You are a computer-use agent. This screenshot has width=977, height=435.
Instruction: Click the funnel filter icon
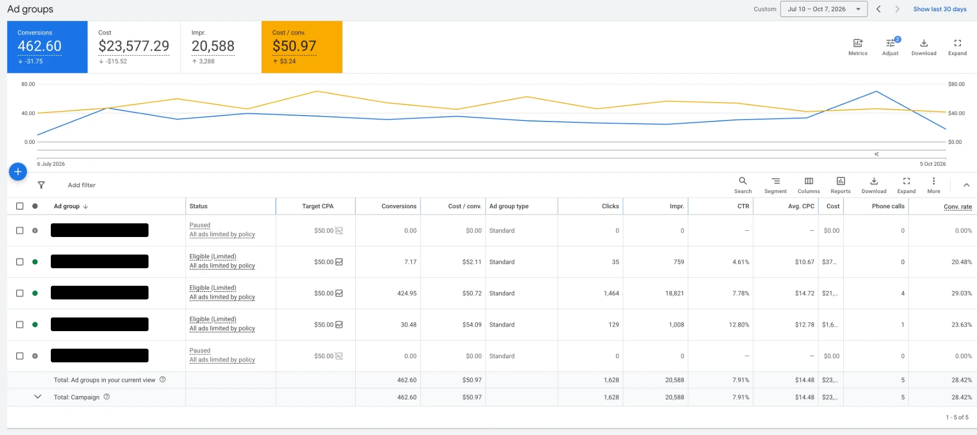[x=42, y=185]
